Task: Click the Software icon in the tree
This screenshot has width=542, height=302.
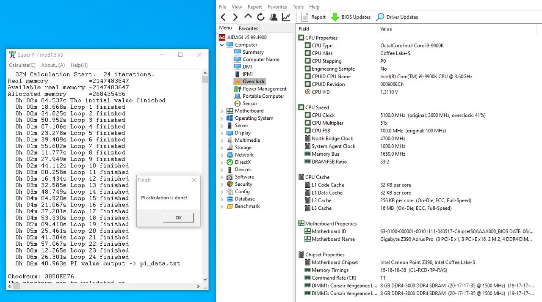Action: pos(230,177)
